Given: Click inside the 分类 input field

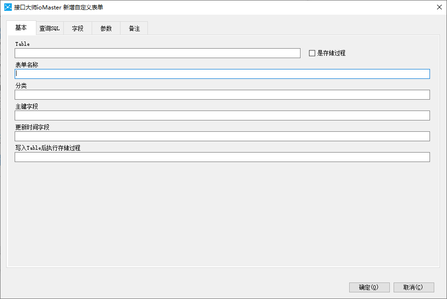Looking at the screenshot, I should tap(222, 94).
